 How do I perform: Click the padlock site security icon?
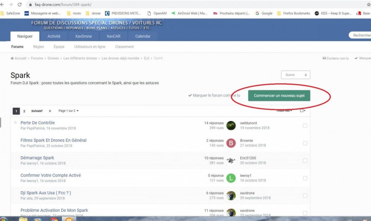tap(30, 5)
